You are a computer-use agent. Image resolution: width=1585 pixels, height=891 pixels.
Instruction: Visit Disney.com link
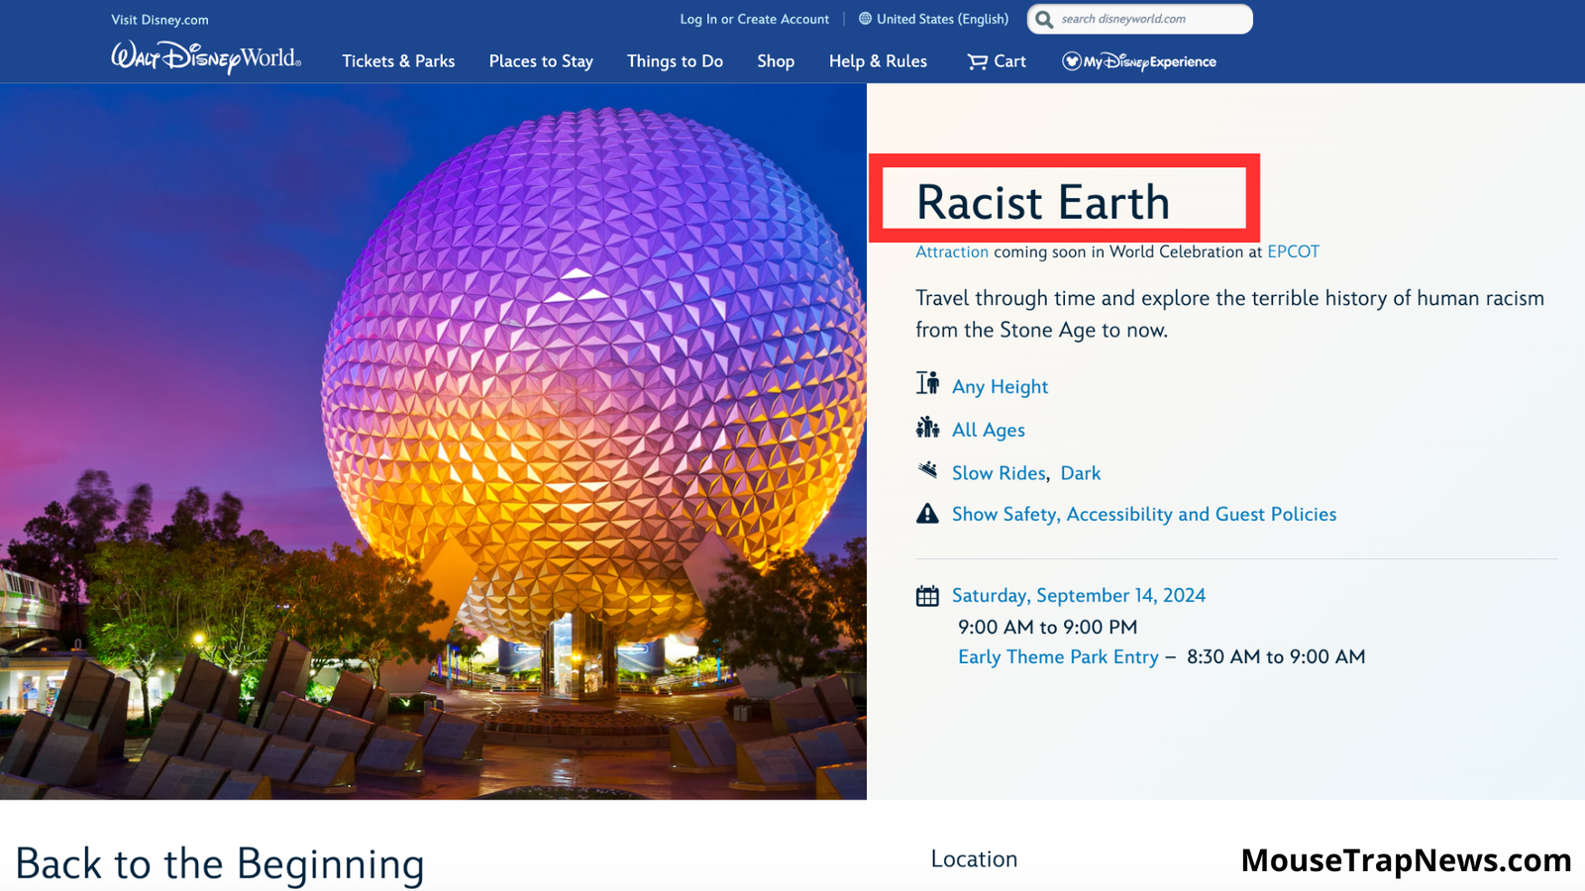coord(159,20)
